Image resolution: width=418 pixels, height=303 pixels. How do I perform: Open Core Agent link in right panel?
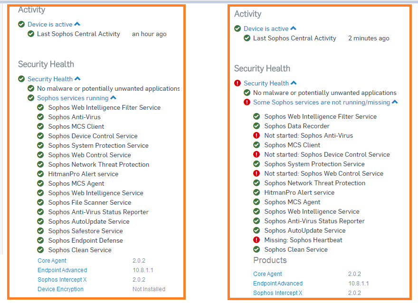tap(267, 274)
